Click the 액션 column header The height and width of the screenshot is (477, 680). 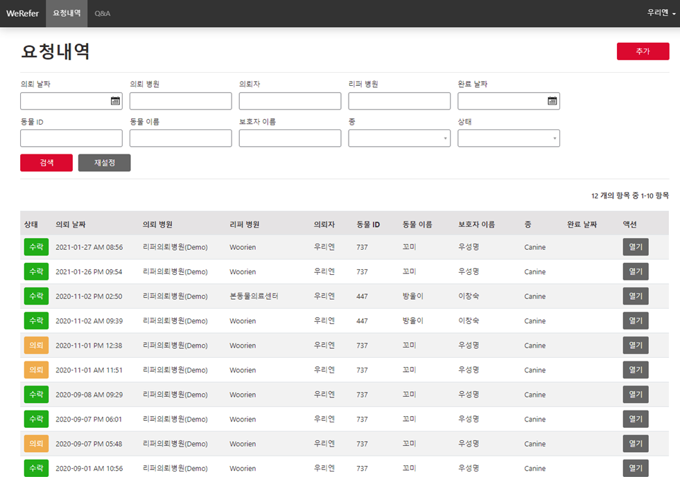coord(629,224)
